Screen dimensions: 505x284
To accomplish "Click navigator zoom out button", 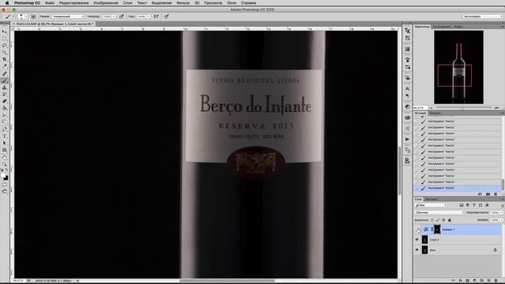I will pyautogui.click(x=431, y=108).
